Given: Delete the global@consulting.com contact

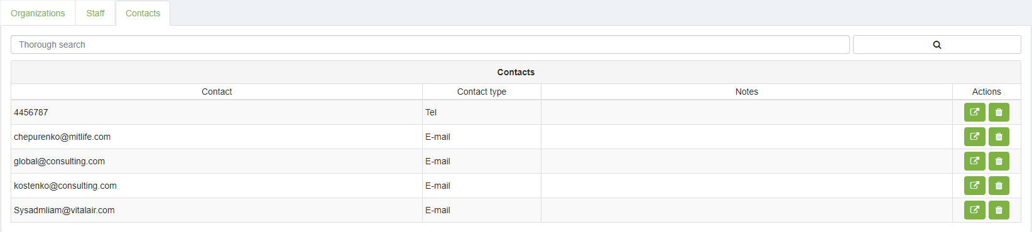Looking at the screenshot, I should pyautogui.click(x=999, y=161).
